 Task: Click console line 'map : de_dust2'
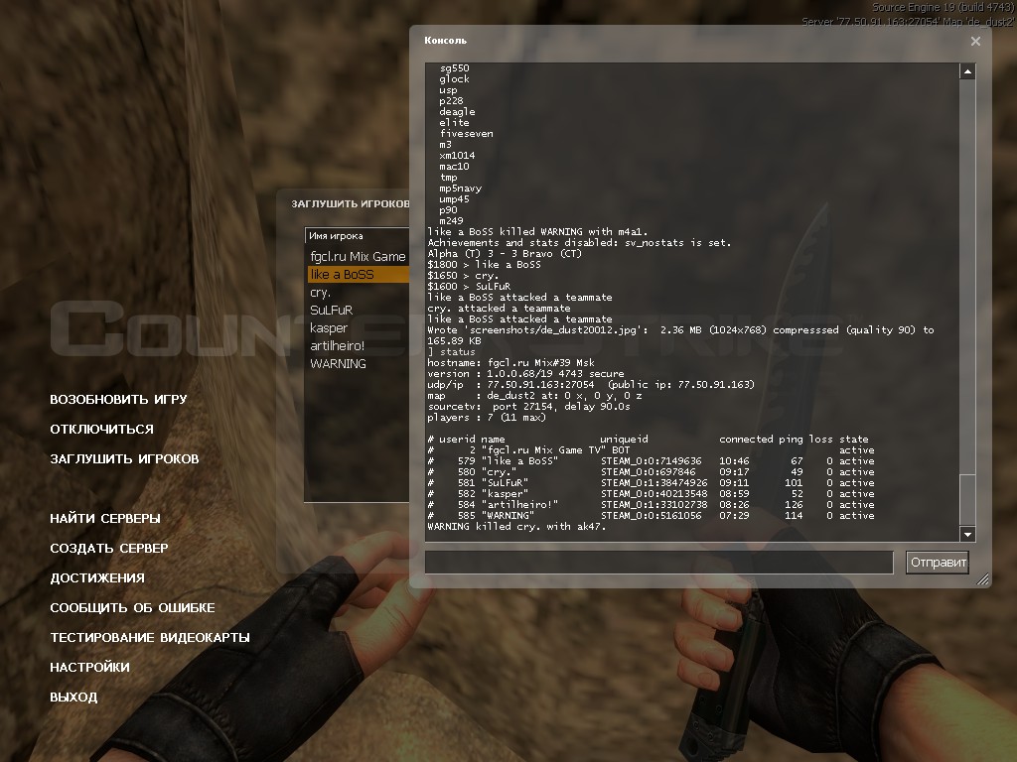click(534, 395)
